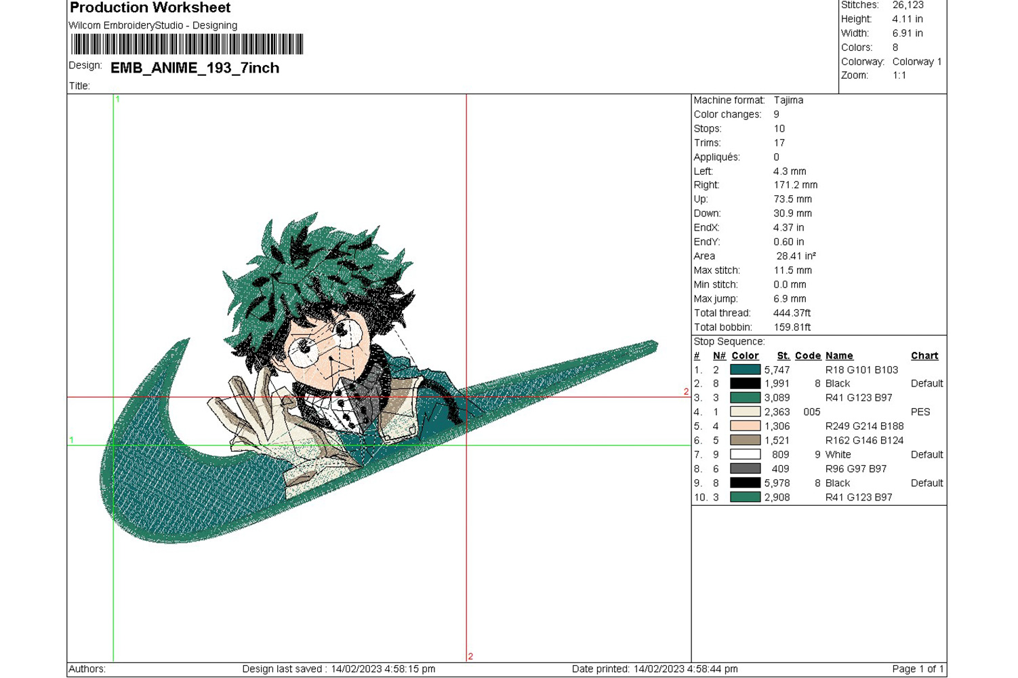Click the Color changes value 9
This screenshot has width=1018, height=678.
pos(777,115)
